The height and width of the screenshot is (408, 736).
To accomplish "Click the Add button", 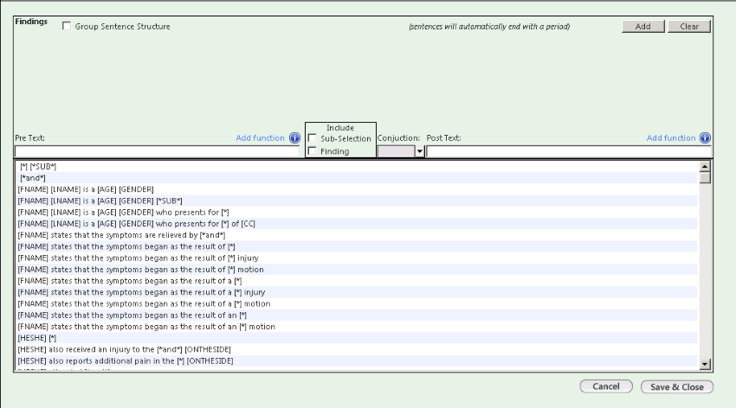I will 643,27.
